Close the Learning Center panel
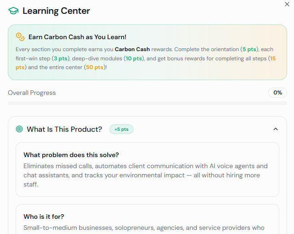Image resolution: width=294 pixels, height=234 pixels. [x=287, y=4]
